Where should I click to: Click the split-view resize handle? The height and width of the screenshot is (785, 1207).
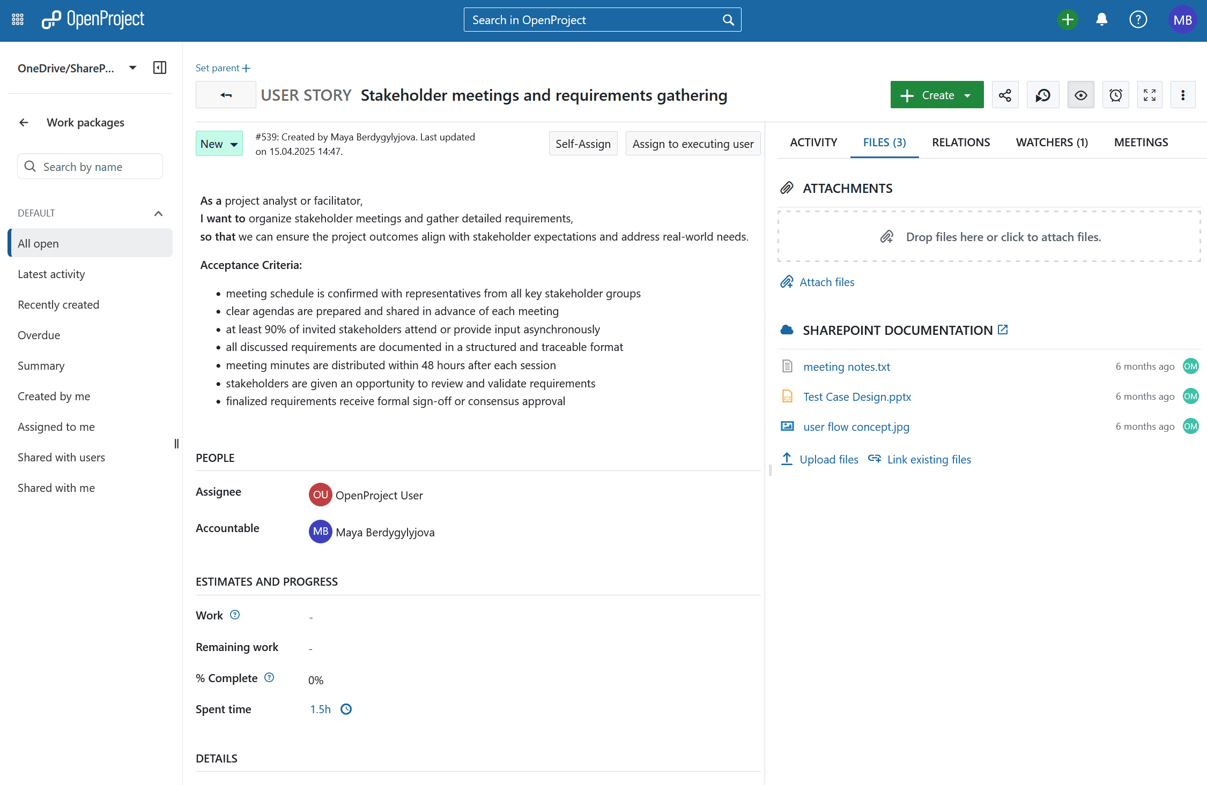770,470
